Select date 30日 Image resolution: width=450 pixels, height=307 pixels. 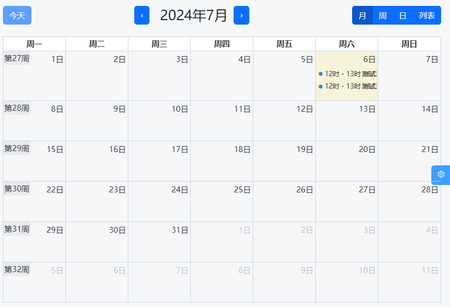click(x=117, y=230)
